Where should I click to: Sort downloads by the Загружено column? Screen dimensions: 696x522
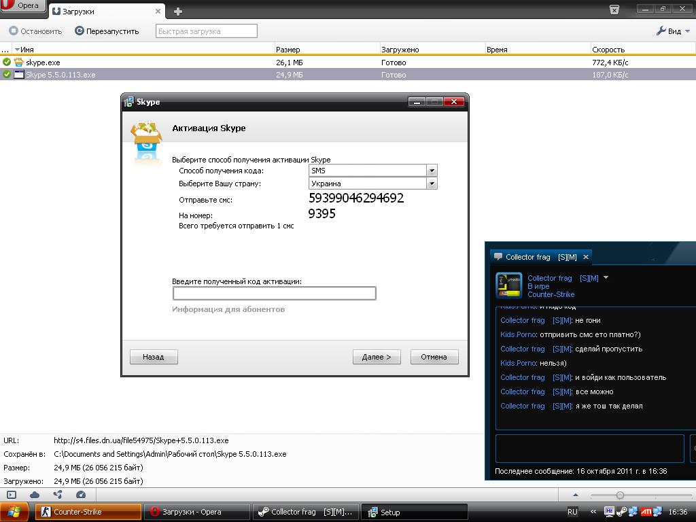pyautogui.click(x=432, y=49)
